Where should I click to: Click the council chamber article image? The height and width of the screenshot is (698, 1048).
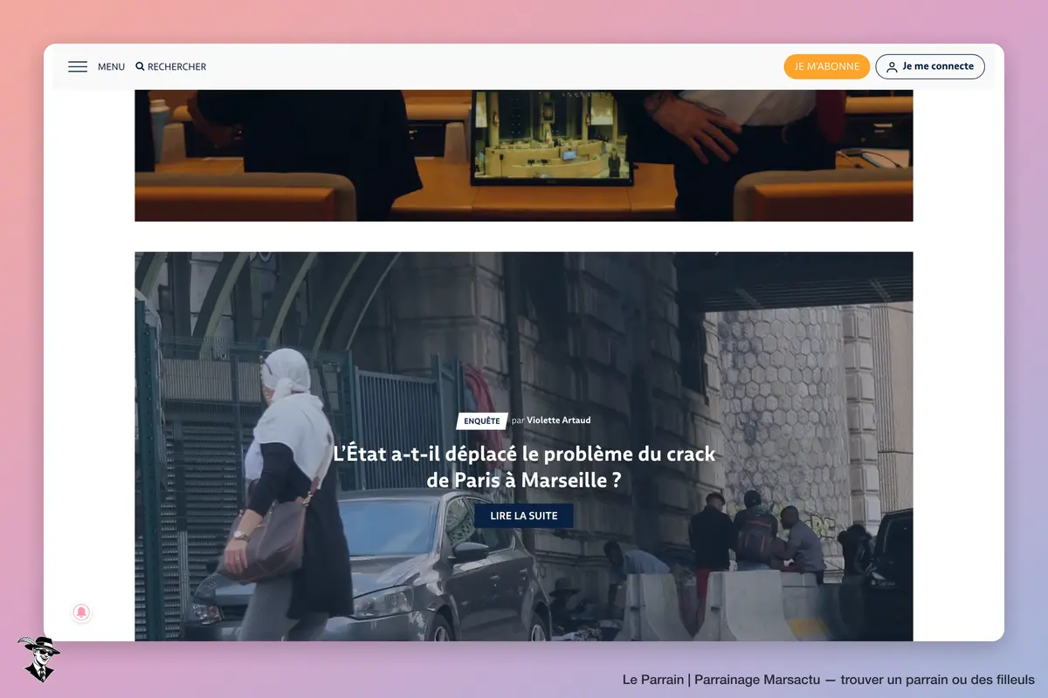click(524, 155)
